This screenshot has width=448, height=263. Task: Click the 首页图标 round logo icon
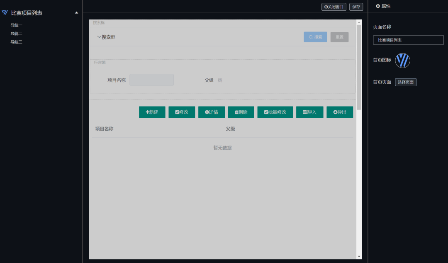[x=402, y=61]
